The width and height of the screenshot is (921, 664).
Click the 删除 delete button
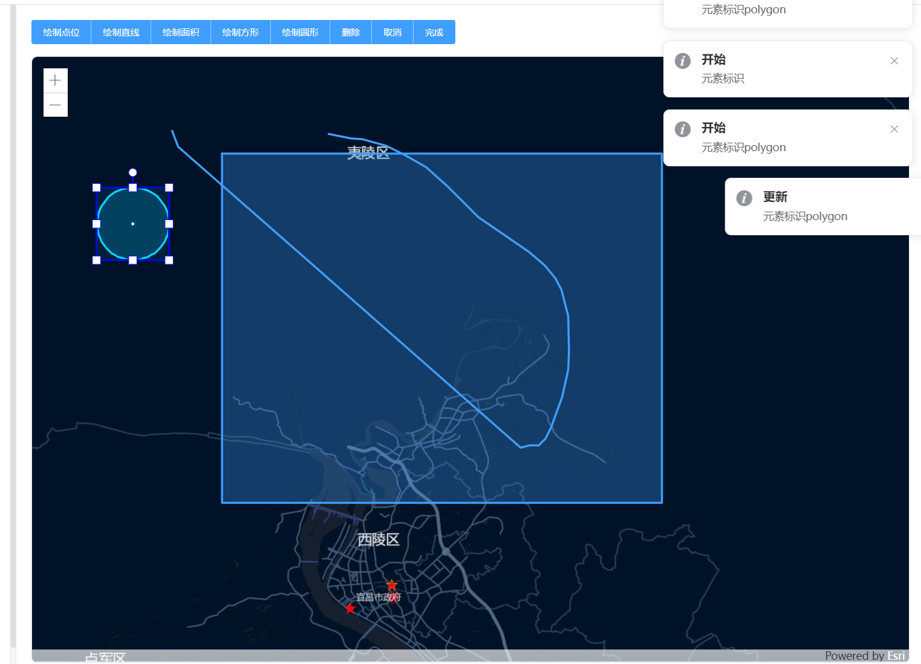point(351,32)
